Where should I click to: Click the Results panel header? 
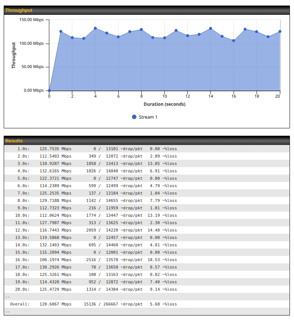coord(147,141)
